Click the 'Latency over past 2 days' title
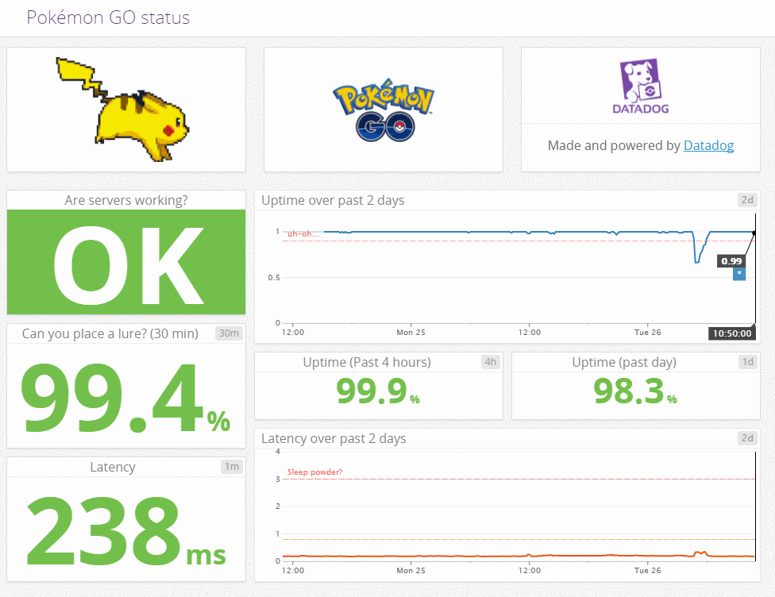Image resolution: width=775 pixels, height=597 pixels. coord(334,438)
